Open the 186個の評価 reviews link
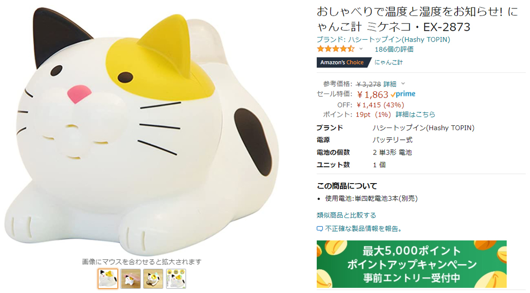 (394, 49)
